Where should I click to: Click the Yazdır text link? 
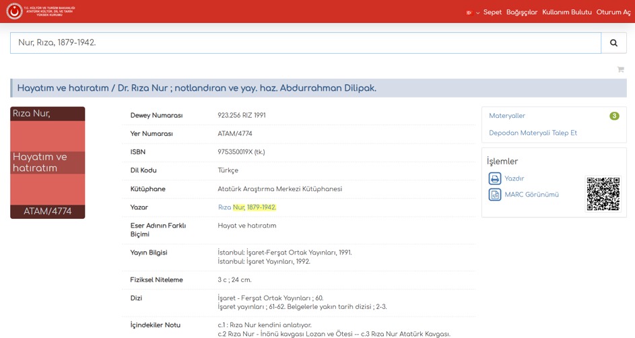514,178
